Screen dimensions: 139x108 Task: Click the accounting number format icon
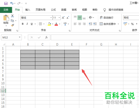(125, 24)
